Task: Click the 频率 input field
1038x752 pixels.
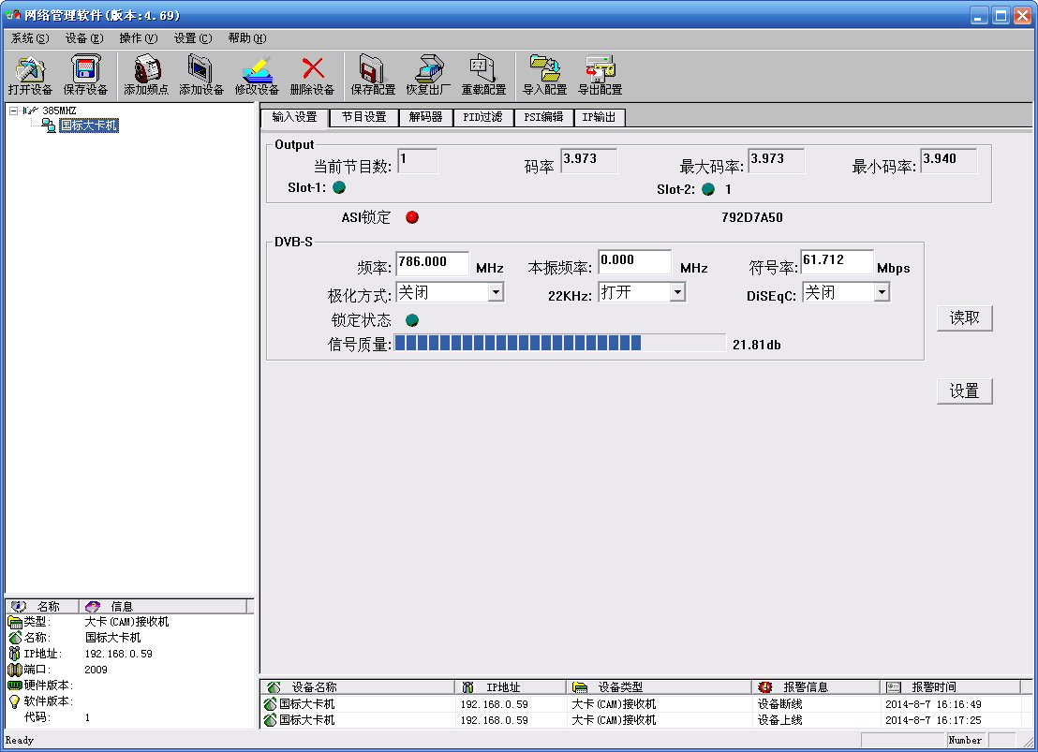Action: pyautogui.click(x=432, y=263)
